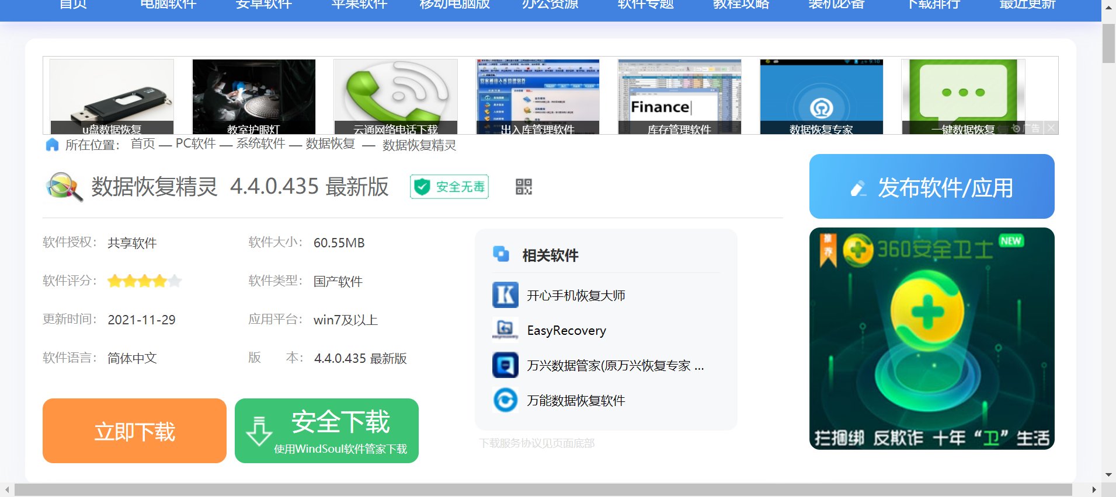1116x497 pixels.
Task: Open the 万能数据恢复软件 app icon
Action: (505, 400)
